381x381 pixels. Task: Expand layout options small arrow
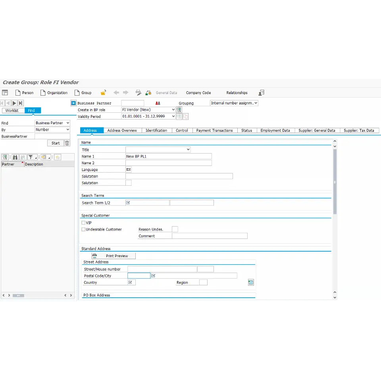49,158
